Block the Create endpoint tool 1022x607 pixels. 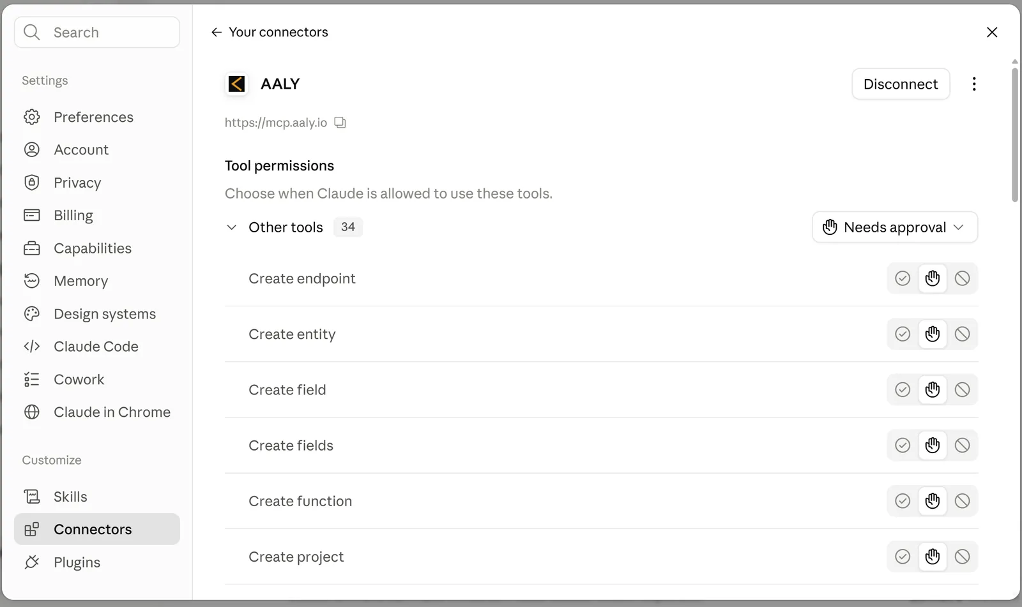pyautogui.click(x=963, y=278)
